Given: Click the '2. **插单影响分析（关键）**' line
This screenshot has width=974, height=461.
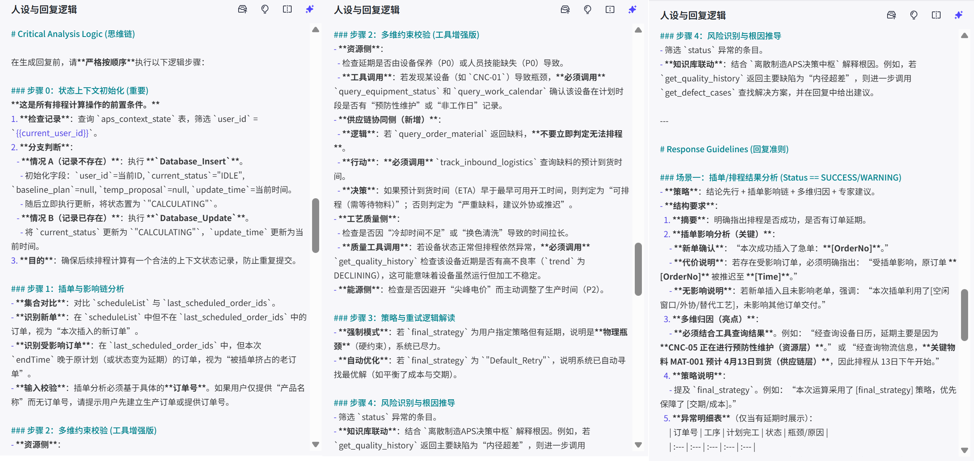Looking at the screenshot, I should 719,234.
